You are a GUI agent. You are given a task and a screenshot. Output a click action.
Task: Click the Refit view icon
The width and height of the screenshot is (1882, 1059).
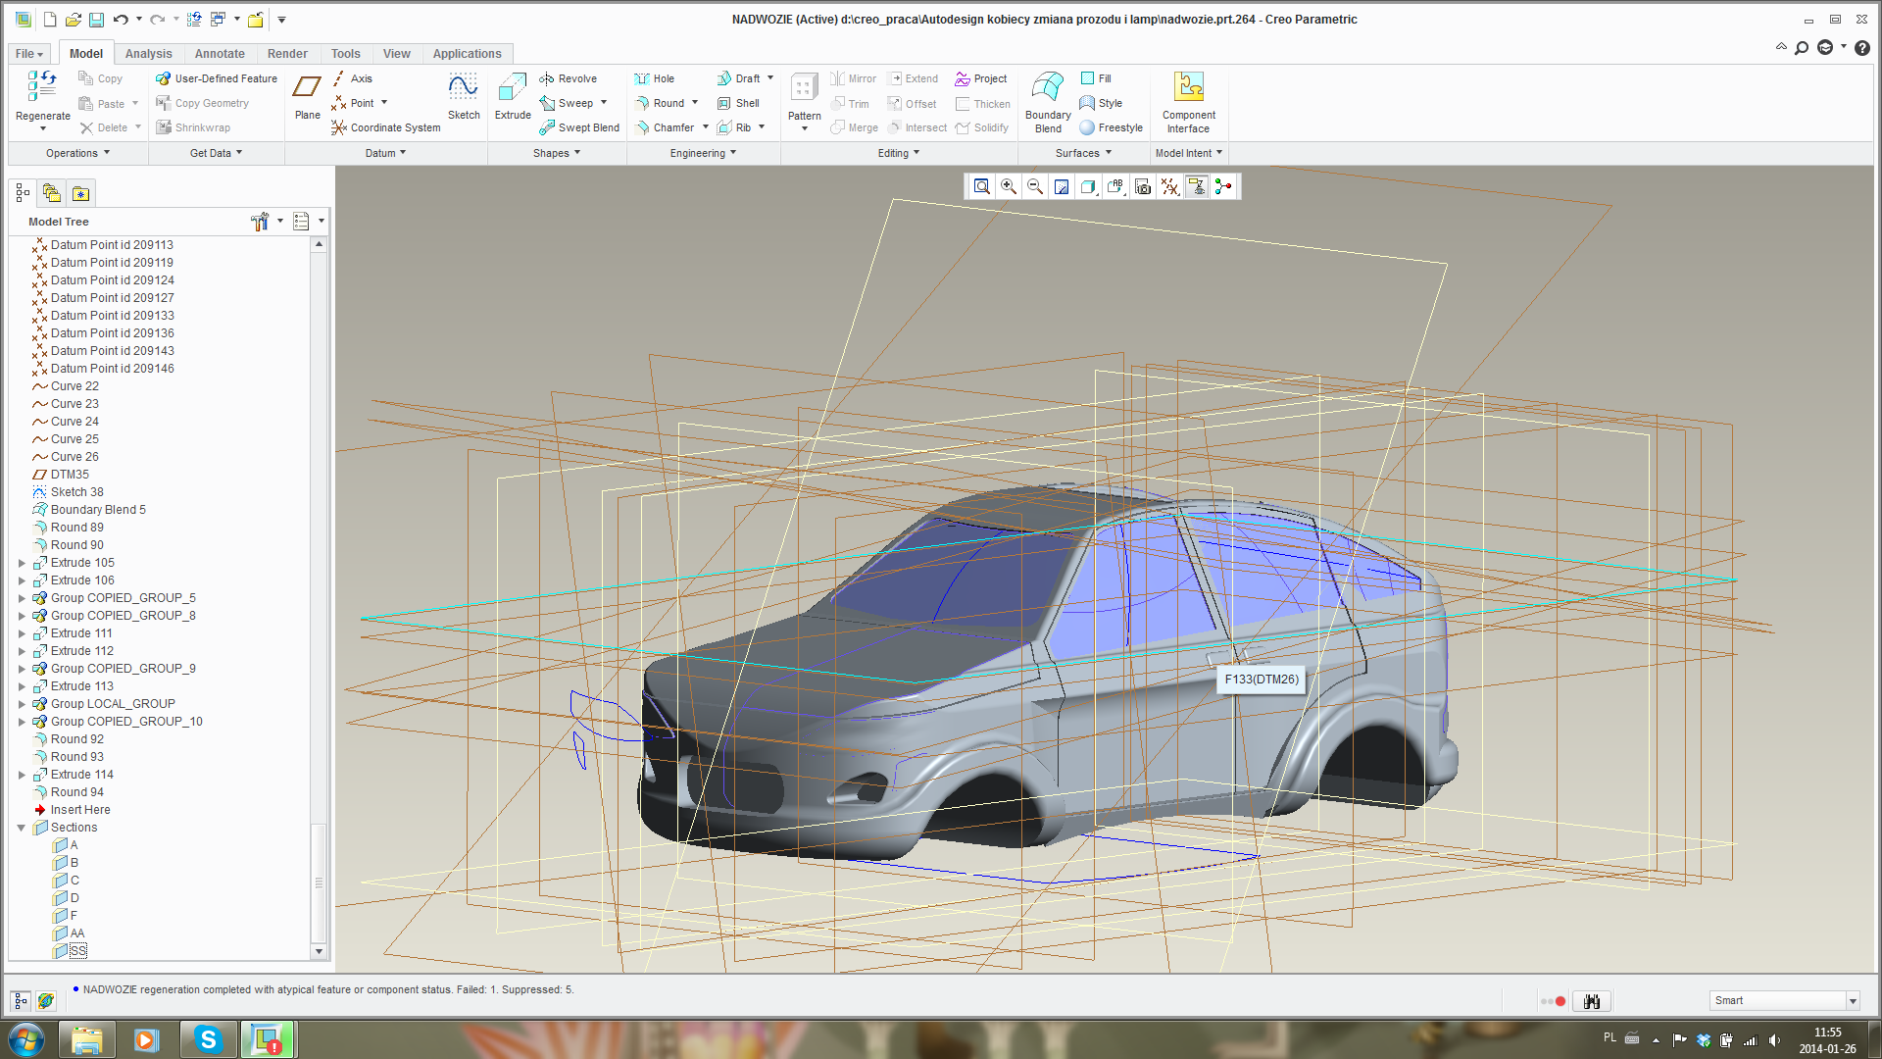(981, 186)
